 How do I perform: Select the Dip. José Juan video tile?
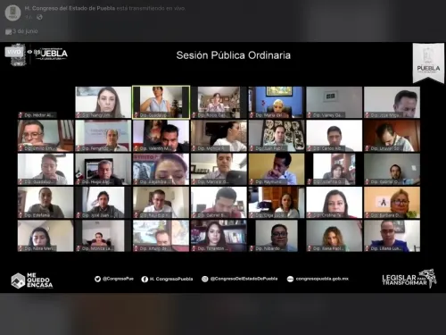[x=103, y=202]
